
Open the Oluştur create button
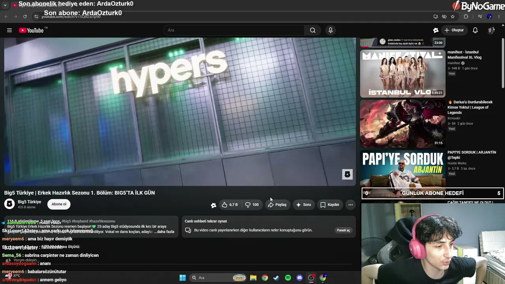pos(454,30)
